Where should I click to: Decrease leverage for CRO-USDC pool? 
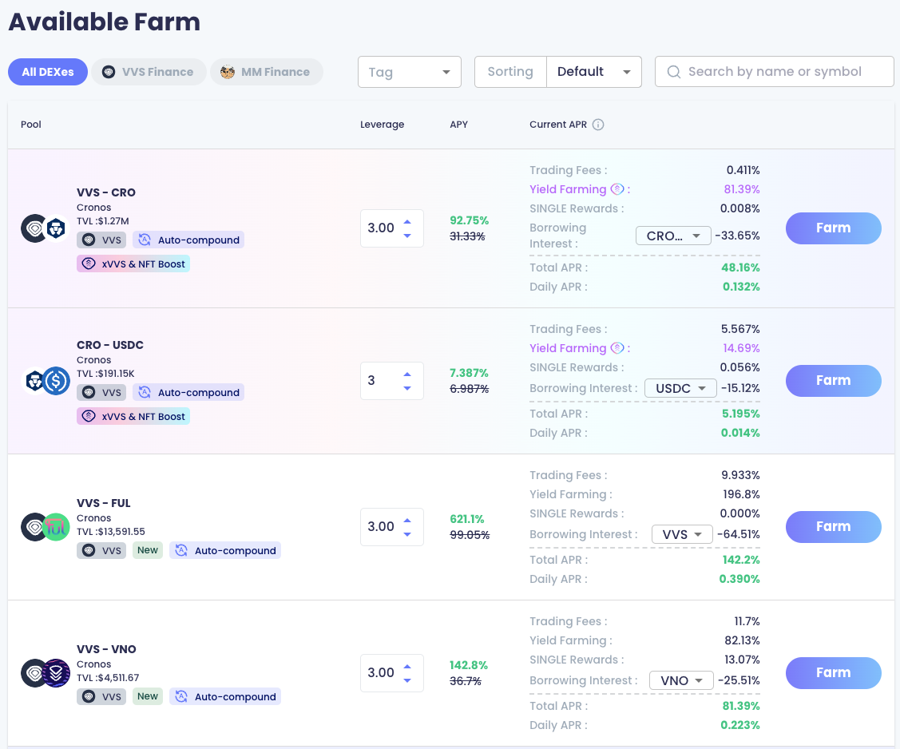[407, 388]
